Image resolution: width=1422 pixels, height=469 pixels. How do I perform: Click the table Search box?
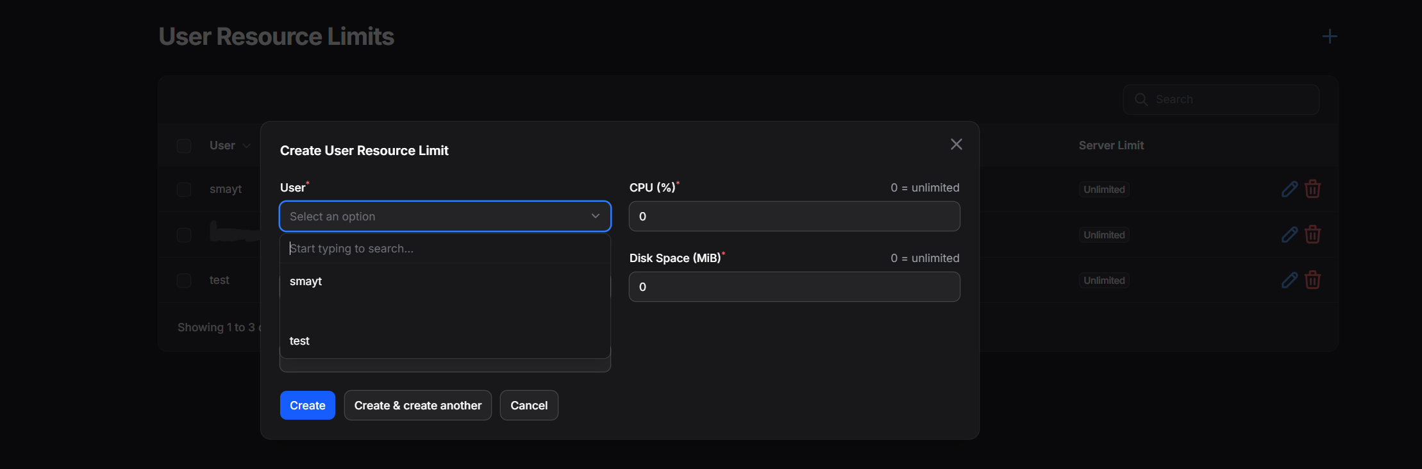coord(1221,99)
